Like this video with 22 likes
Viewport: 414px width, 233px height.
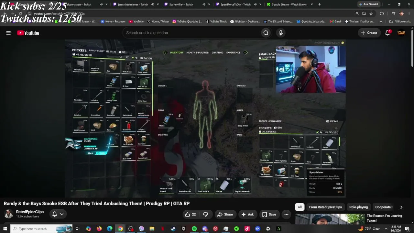coord(190,214)
